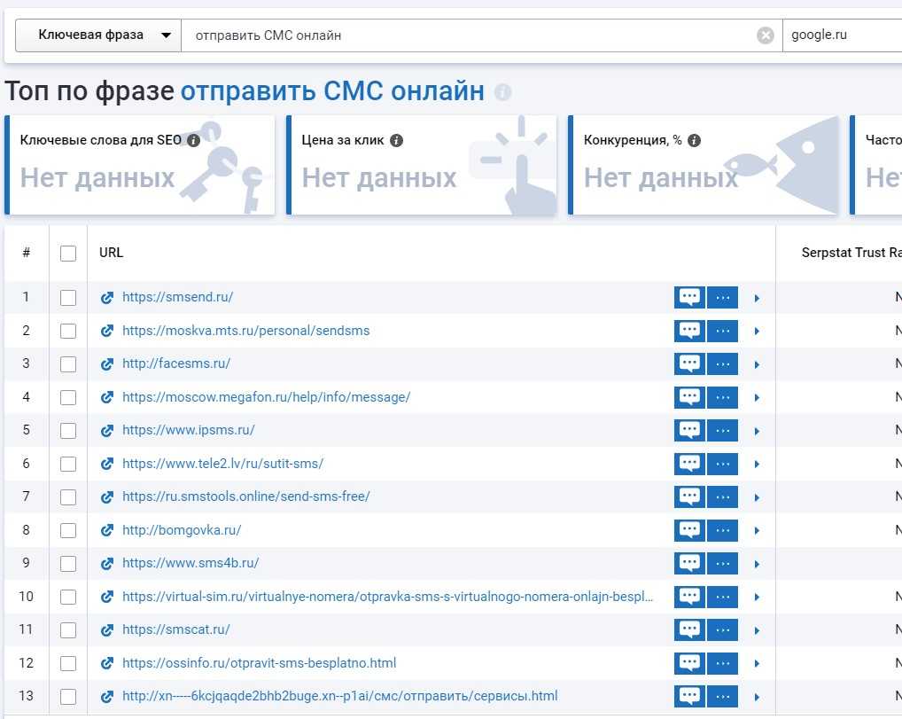Click external link icon beside bomgovka.ru
The height and width of the screenshot is (719, 902).
click(x=107, y=530)
